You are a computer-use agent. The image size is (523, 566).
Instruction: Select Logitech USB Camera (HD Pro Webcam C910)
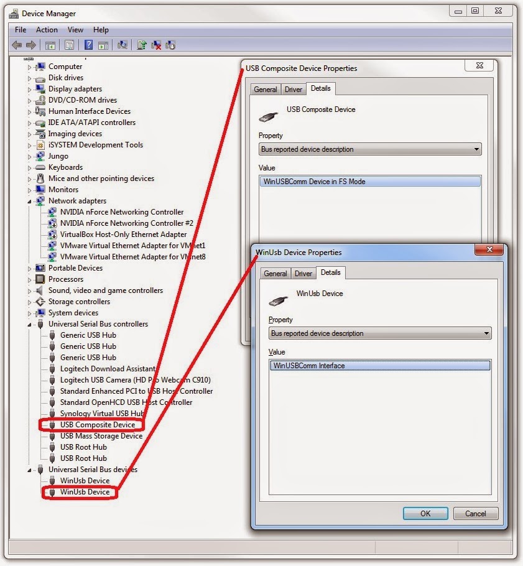tap(136, 380)
